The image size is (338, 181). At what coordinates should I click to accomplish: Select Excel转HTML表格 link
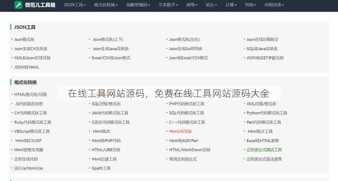pyautogui.click(x=263, y=140)
